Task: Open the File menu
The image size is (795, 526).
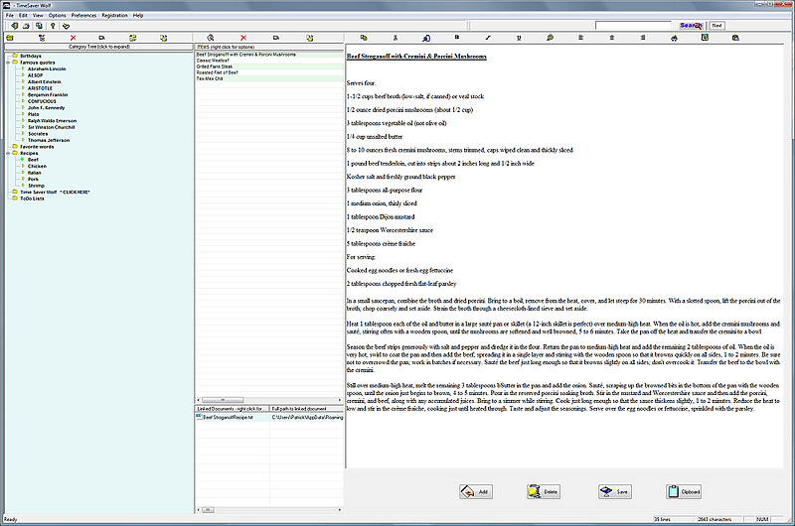Action: click(x=10, y=15)
